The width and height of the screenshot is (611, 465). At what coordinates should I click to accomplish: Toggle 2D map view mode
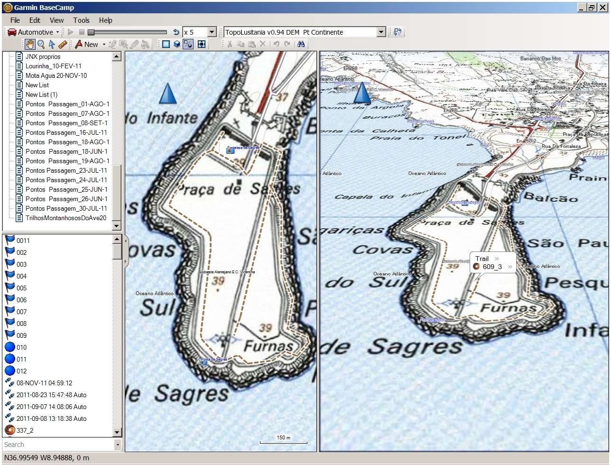coord(165,44)
